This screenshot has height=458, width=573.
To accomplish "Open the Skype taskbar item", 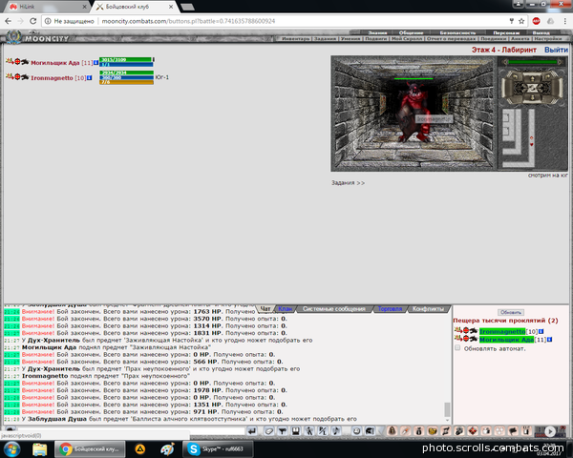I will pyautogui.click(x=218, y=448).
